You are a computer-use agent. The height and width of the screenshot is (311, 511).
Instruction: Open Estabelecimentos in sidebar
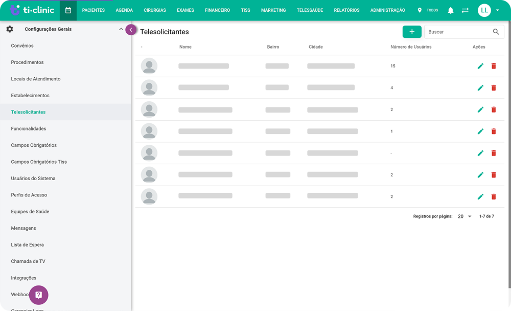coord(30,96)
